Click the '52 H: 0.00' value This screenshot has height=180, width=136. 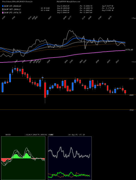[45, 8]
